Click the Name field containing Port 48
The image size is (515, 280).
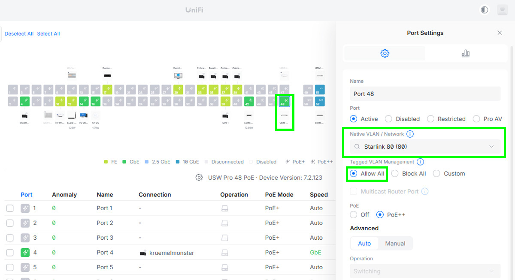425,94
